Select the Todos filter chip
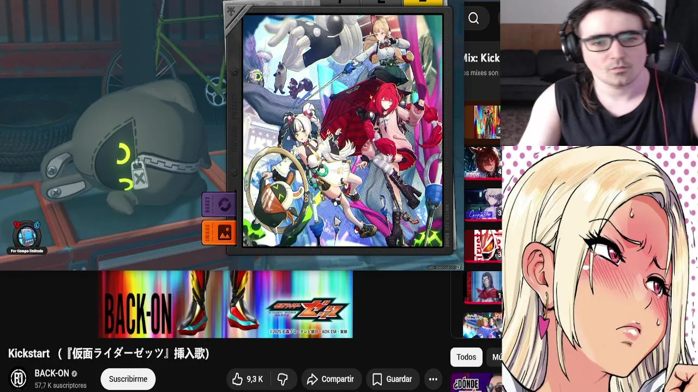 tap(466, 357)
